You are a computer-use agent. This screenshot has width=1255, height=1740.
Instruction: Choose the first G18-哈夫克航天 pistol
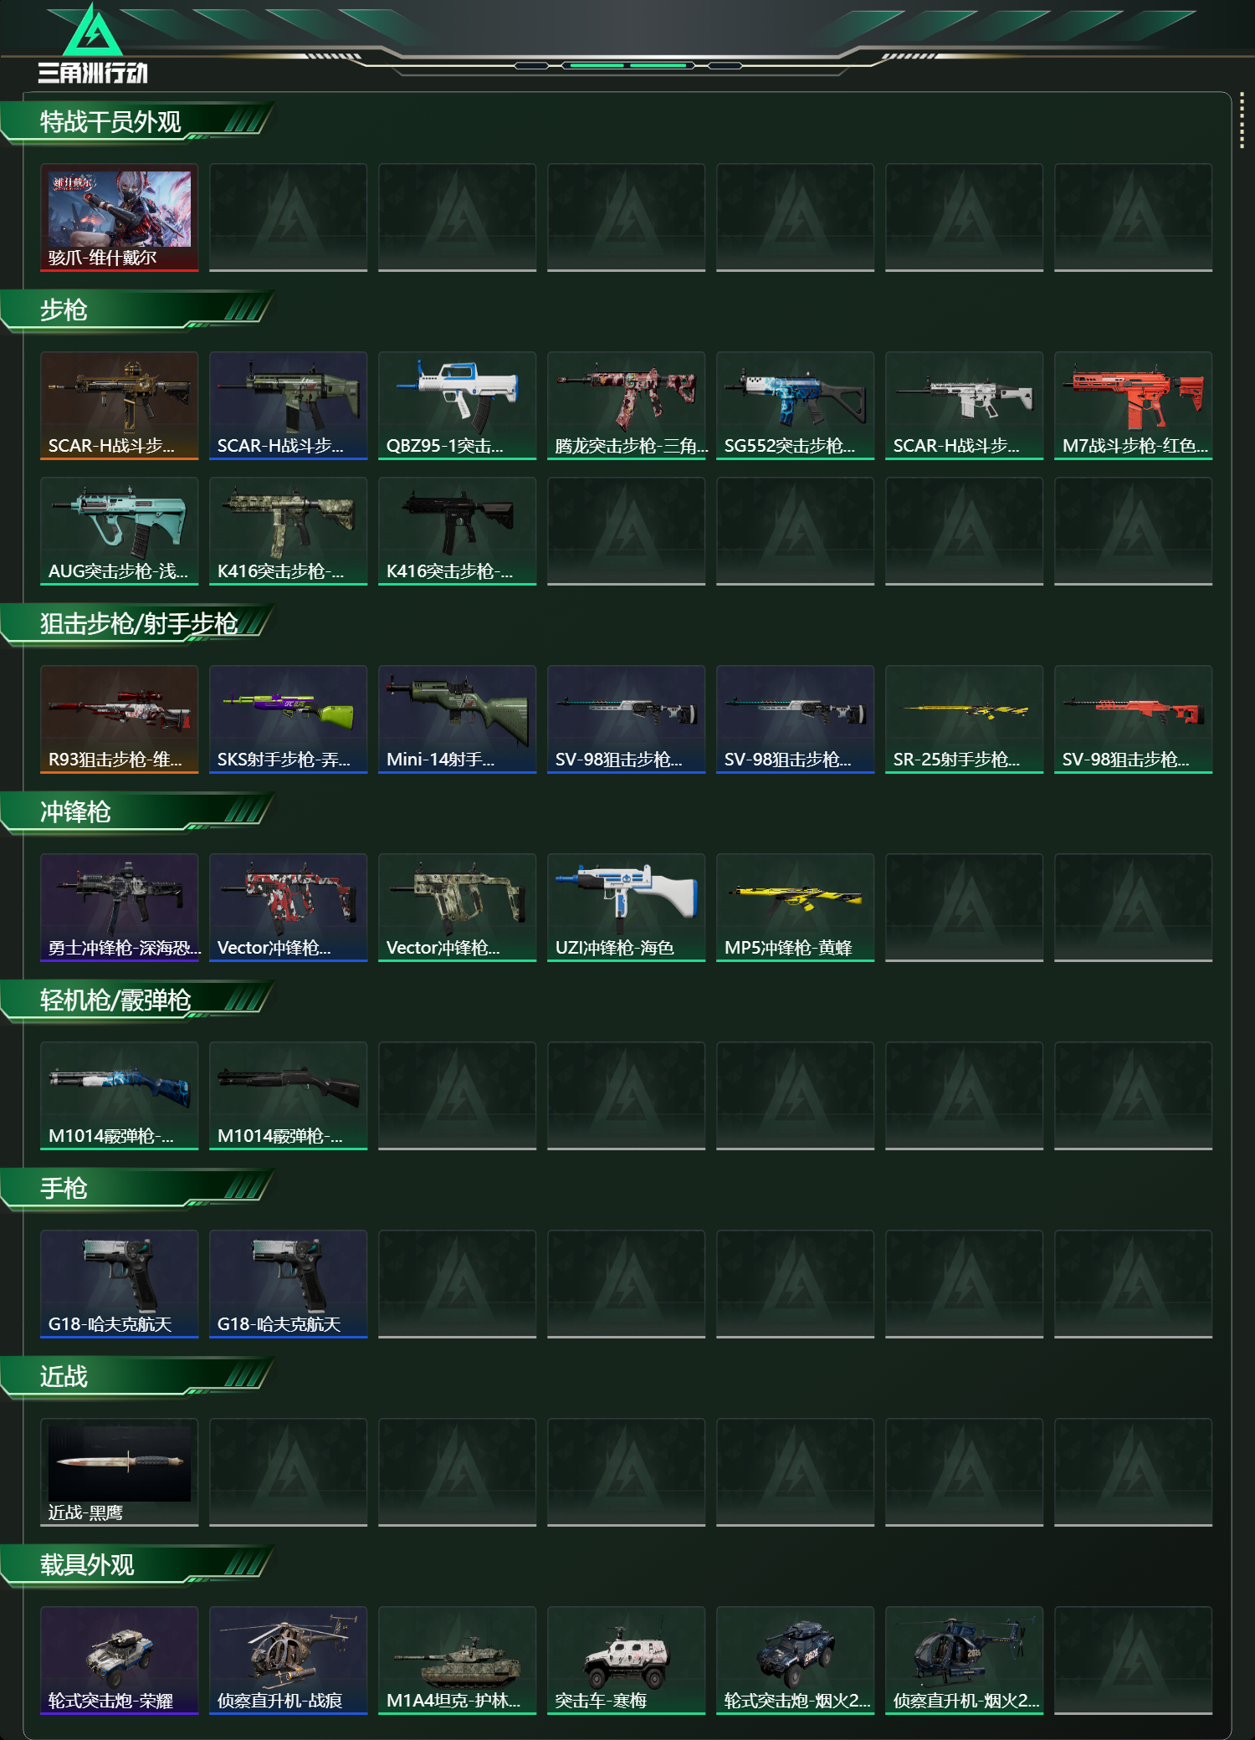(120, 1284)
